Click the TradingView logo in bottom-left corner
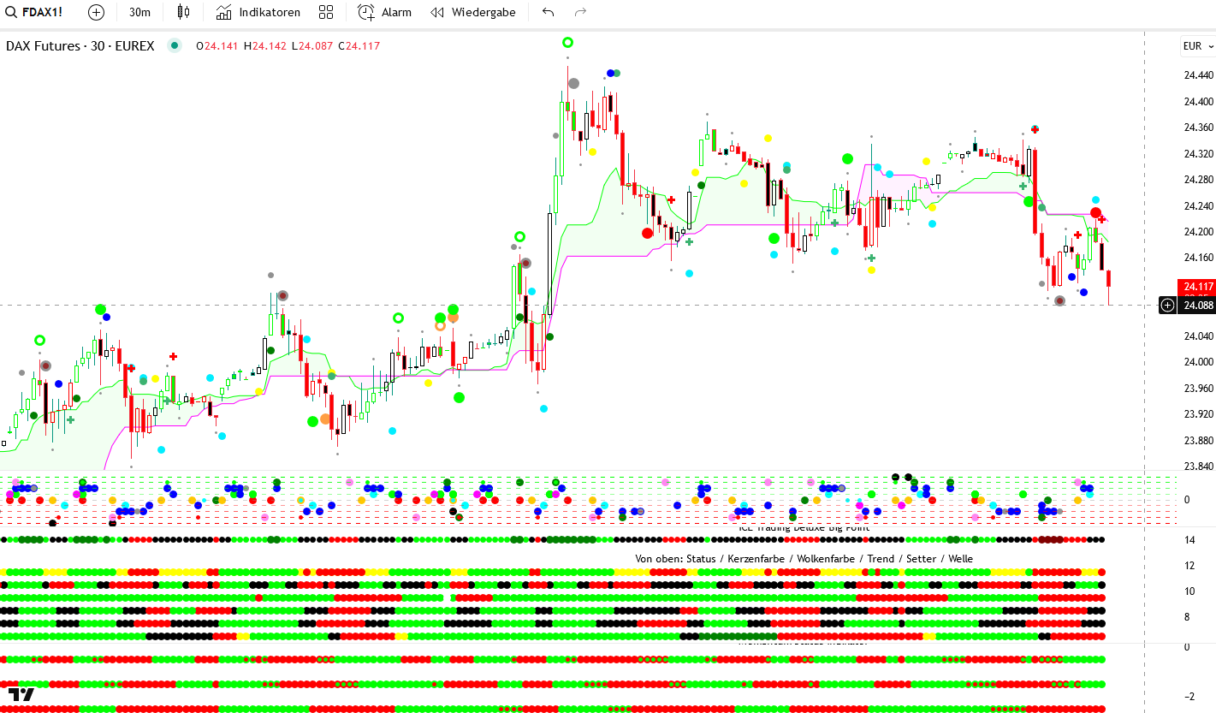1216x713 pixels. tap(21, 694)
